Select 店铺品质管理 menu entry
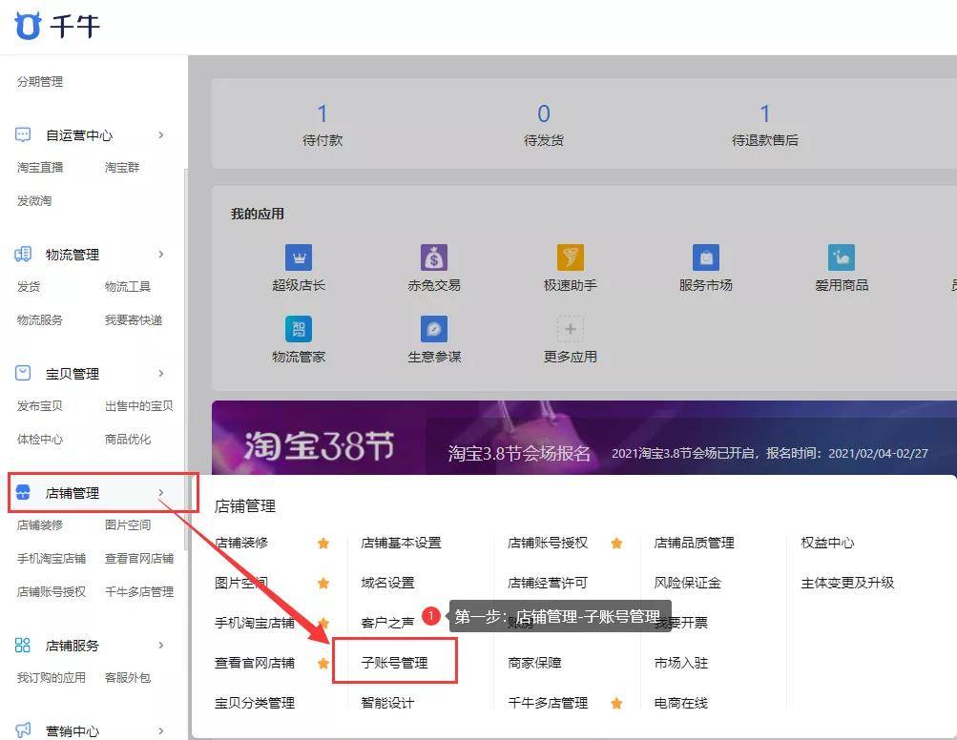957x740 pixels. coord(694,543)
